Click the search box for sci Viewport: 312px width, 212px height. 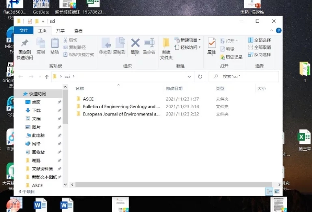[244, 77]
